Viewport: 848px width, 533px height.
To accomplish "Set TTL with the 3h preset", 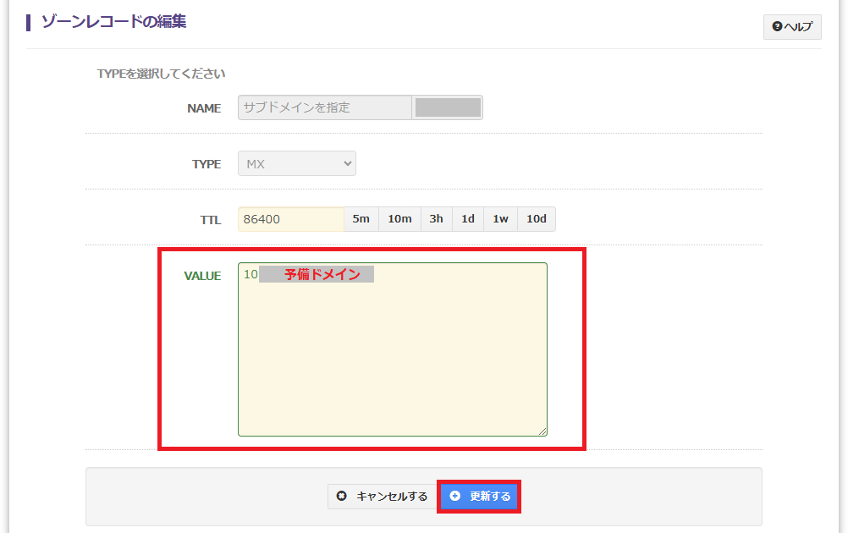I will point(437,219).
